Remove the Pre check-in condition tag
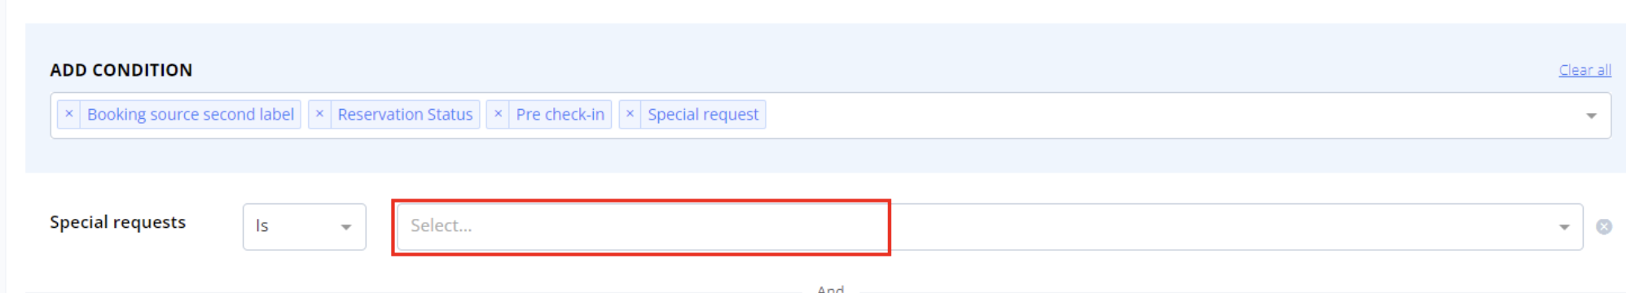The width and height of the screenshot is (1626, 293). point(498,115)
